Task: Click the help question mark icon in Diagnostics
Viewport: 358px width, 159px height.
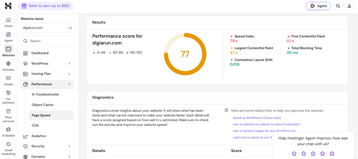Action: click(x=226, y=111)
